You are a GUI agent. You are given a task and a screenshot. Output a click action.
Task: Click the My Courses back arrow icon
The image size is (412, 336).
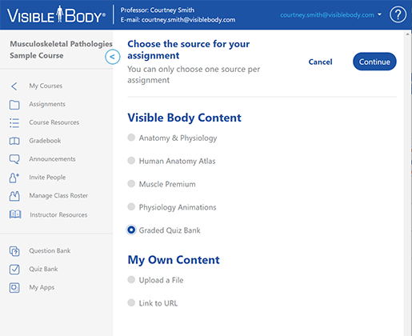pos(14,86)
